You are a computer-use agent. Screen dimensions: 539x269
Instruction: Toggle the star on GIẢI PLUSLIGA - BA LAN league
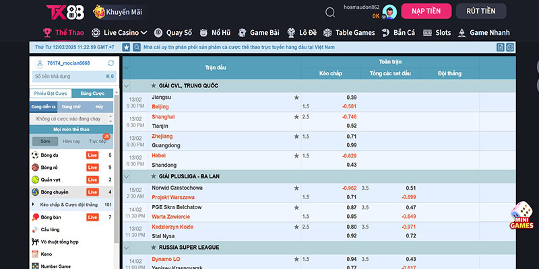(153, 176)
